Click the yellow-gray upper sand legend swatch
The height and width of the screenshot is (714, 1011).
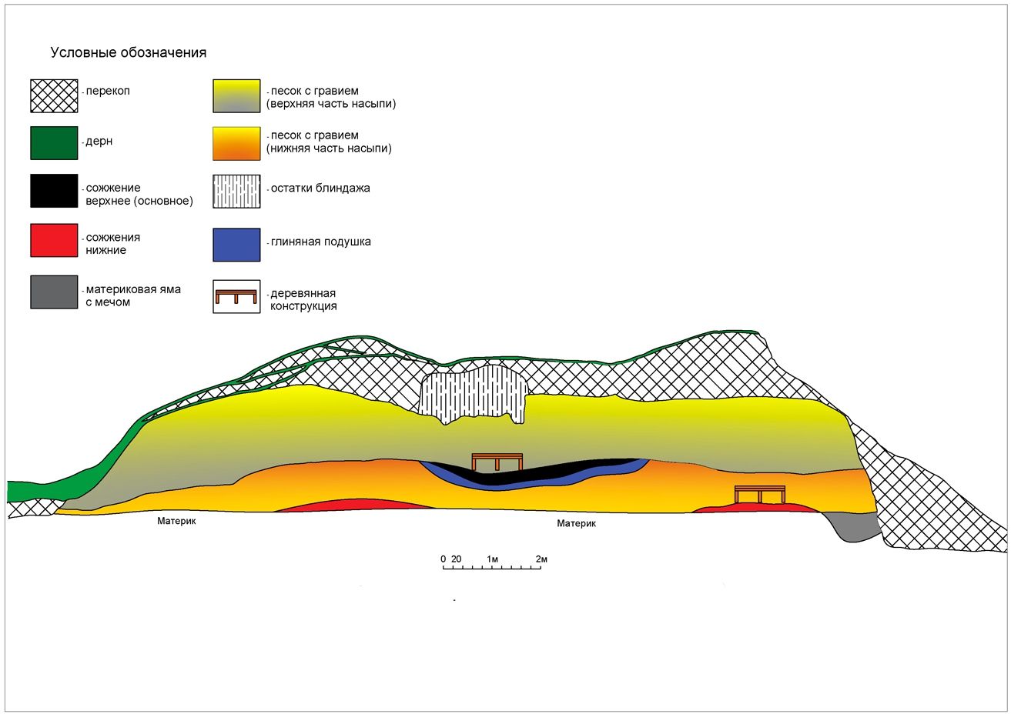(x=237, y=95)
